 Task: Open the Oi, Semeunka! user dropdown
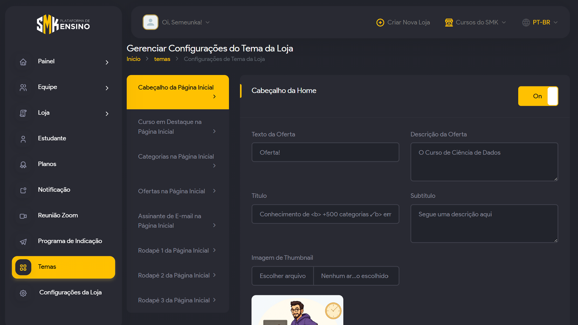click(186, 22)
